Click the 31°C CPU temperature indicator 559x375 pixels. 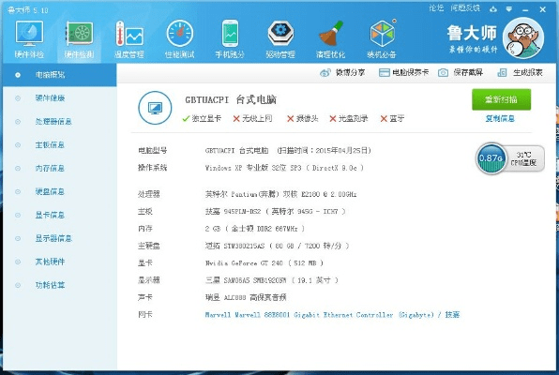(x=523, y=158)
